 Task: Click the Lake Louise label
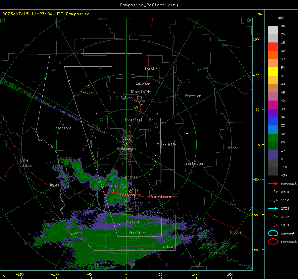25,163
